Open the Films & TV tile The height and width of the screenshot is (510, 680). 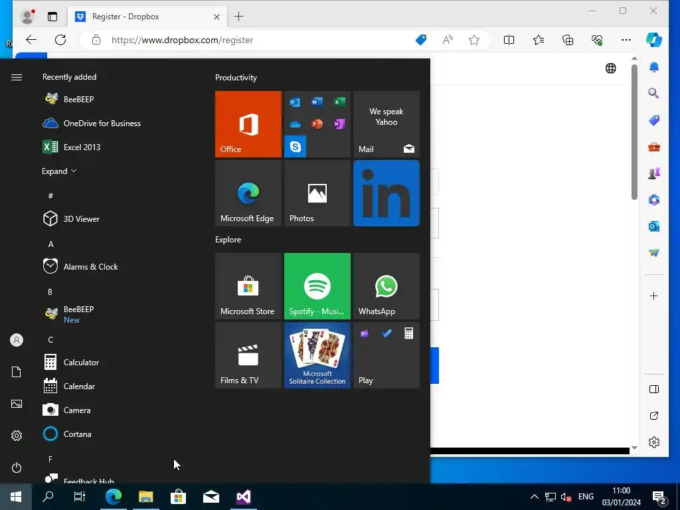click(x=248, y=355)
